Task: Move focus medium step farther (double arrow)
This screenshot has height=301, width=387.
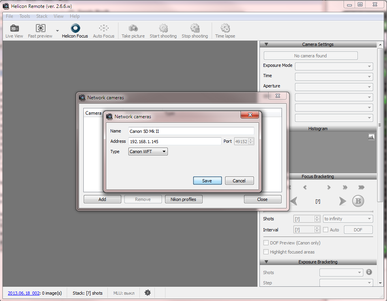Action: [x=345, y=187]
